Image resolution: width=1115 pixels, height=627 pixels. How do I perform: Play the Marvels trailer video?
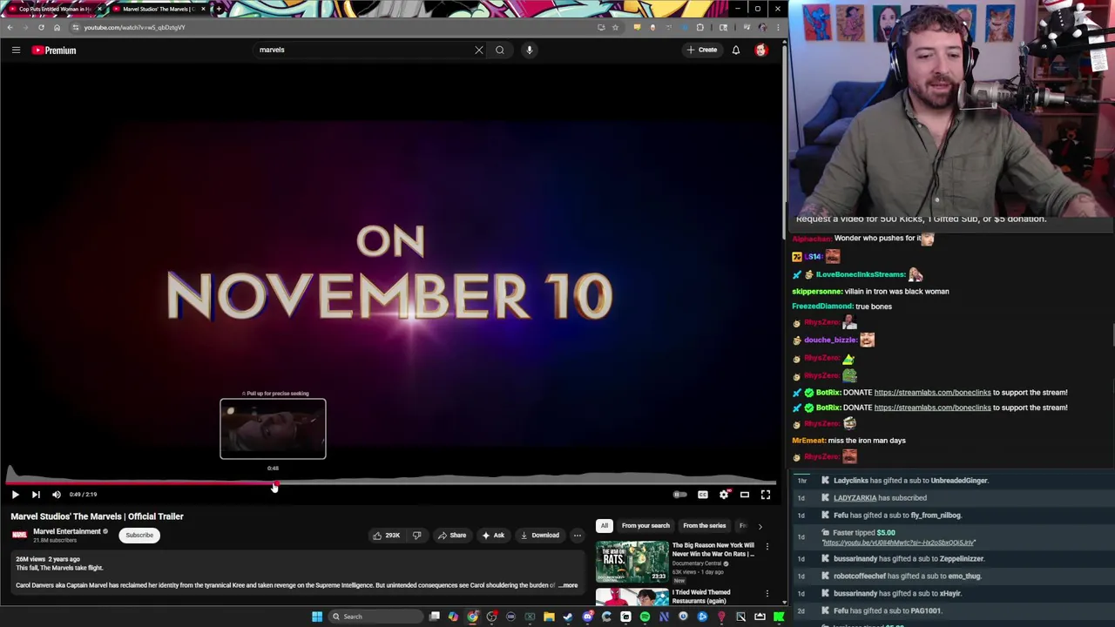click(x=15, y=495)
